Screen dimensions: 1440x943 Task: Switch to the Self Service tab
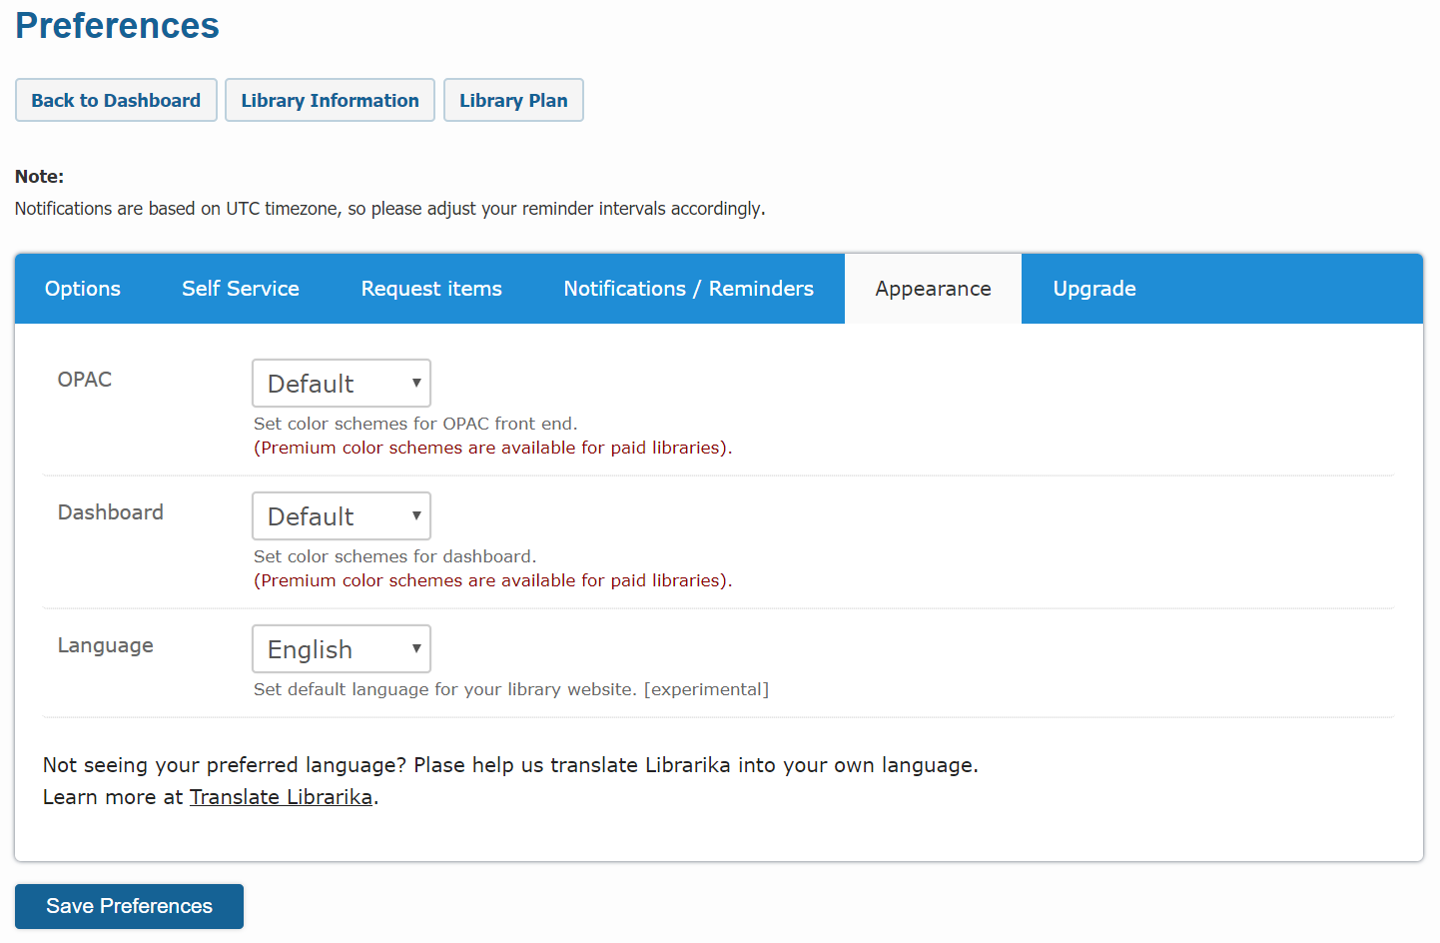(241, 289)
